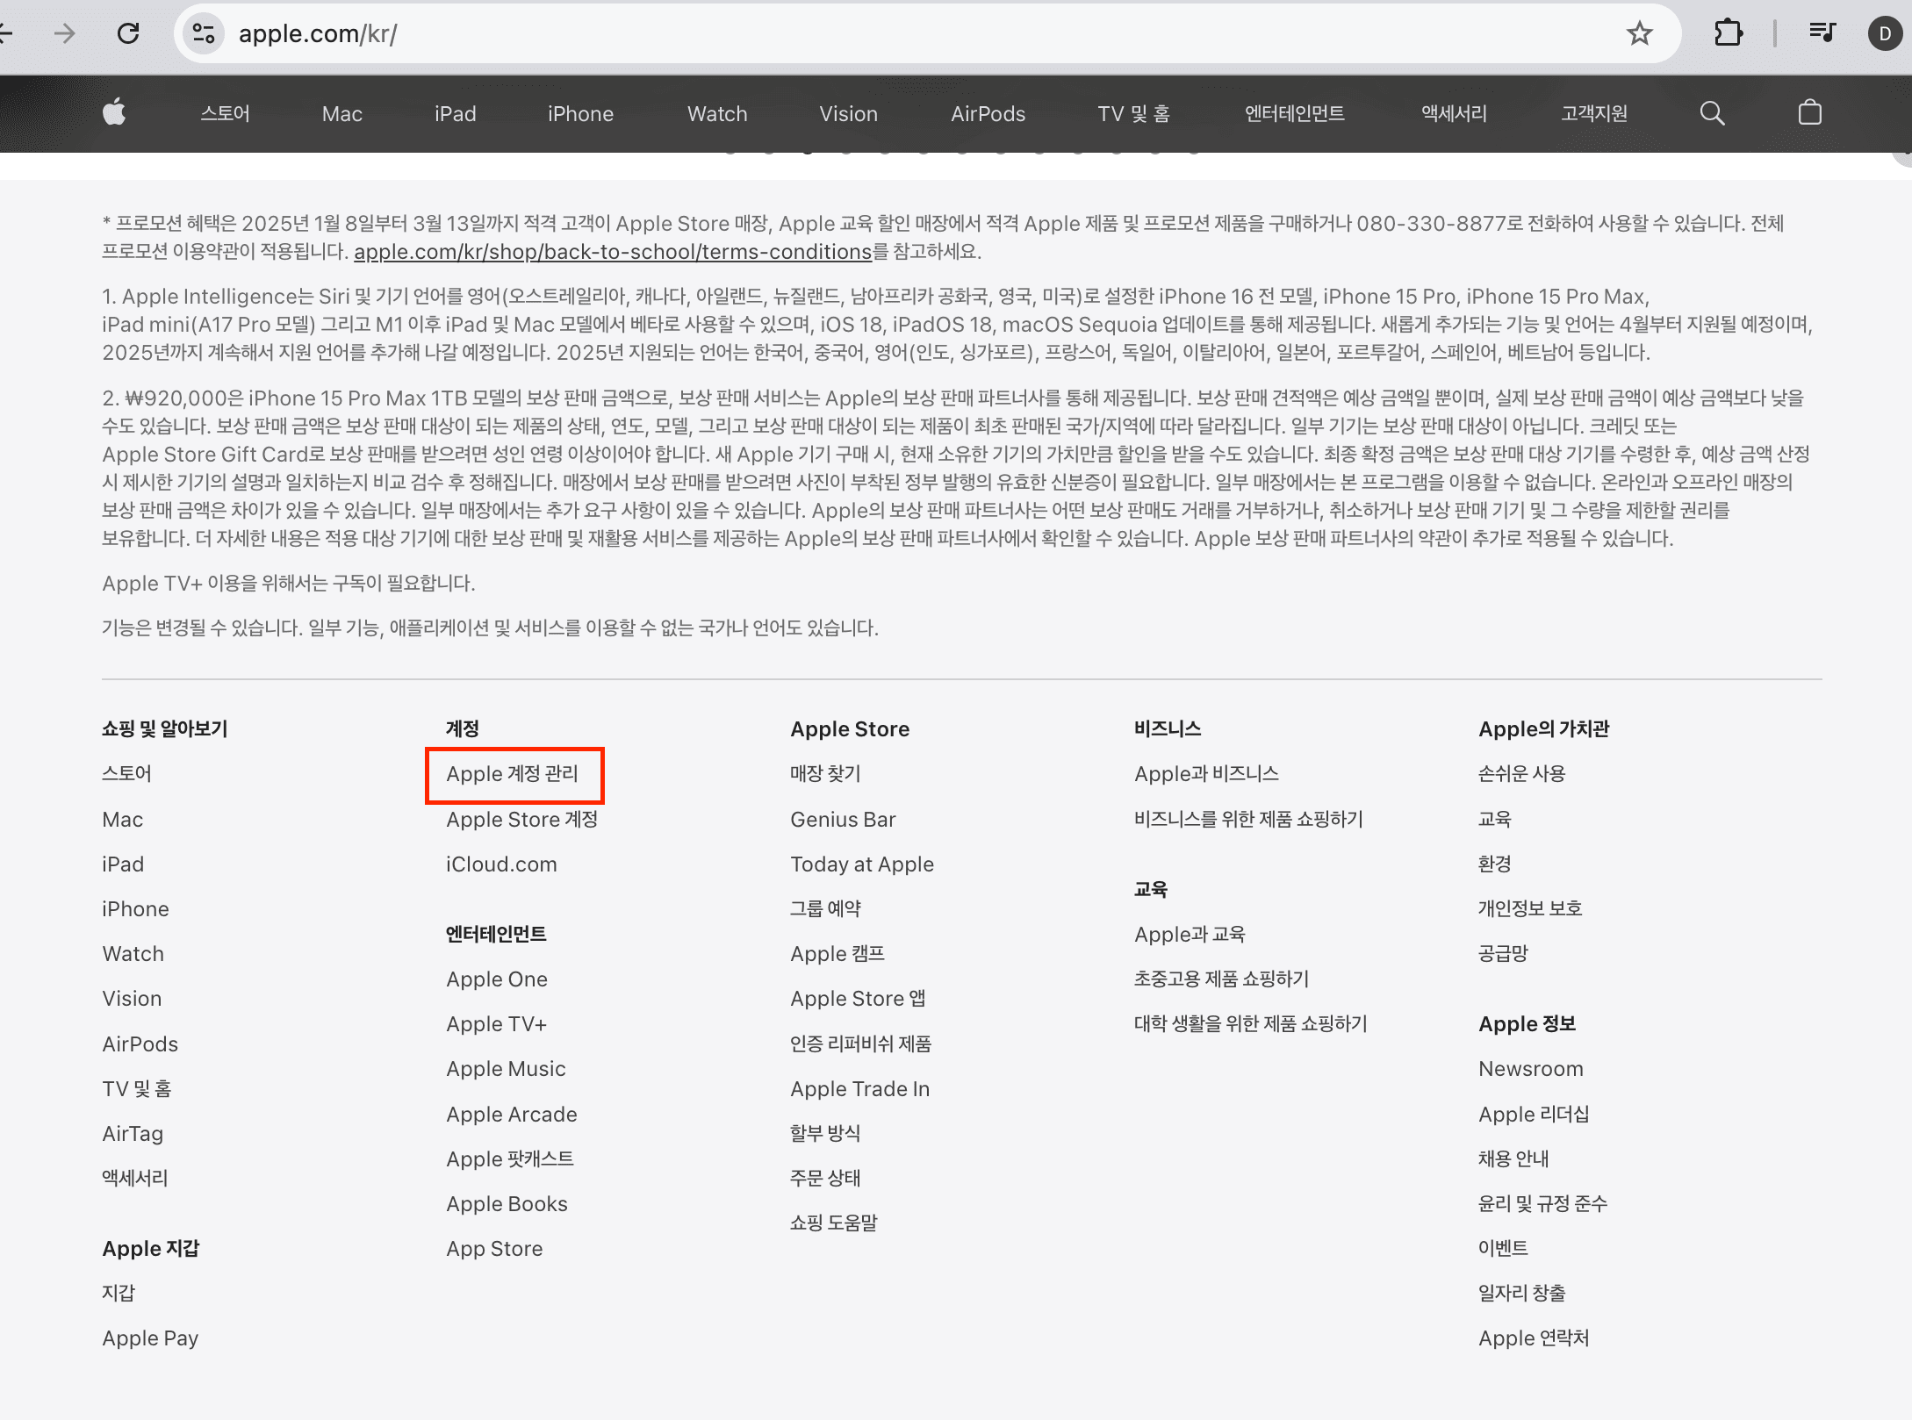This screenshot has width=1912, height=1420.
Task: Open the search magnifier icon
Action: [1711, 113]
